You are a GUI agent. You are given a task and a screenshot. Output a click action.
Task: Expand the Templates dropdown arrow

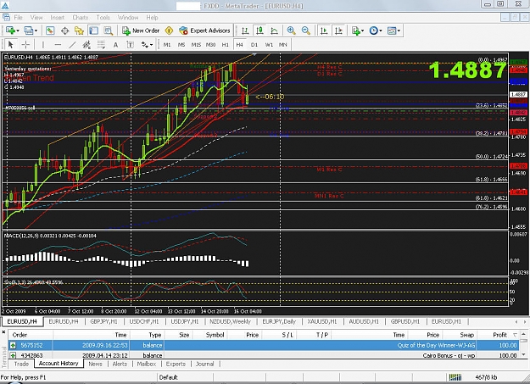tap(399, 31)
